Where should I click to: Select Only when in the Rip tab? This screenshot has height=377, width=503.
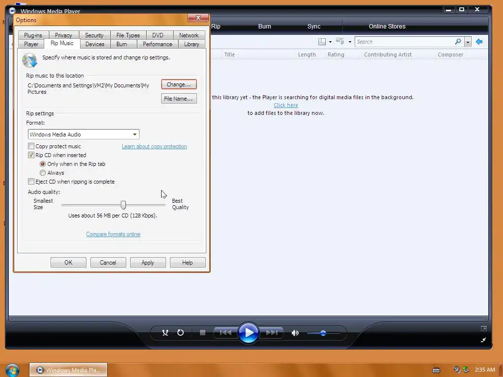43,164
